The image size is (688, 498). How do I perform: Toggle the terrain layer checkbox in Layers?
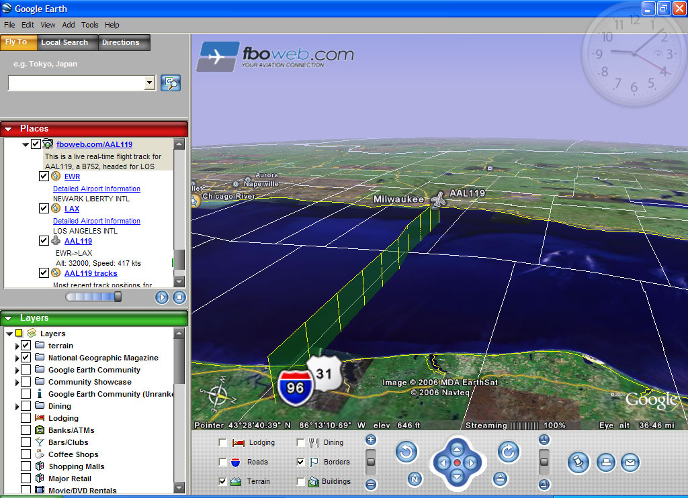[x=26, y=346]
